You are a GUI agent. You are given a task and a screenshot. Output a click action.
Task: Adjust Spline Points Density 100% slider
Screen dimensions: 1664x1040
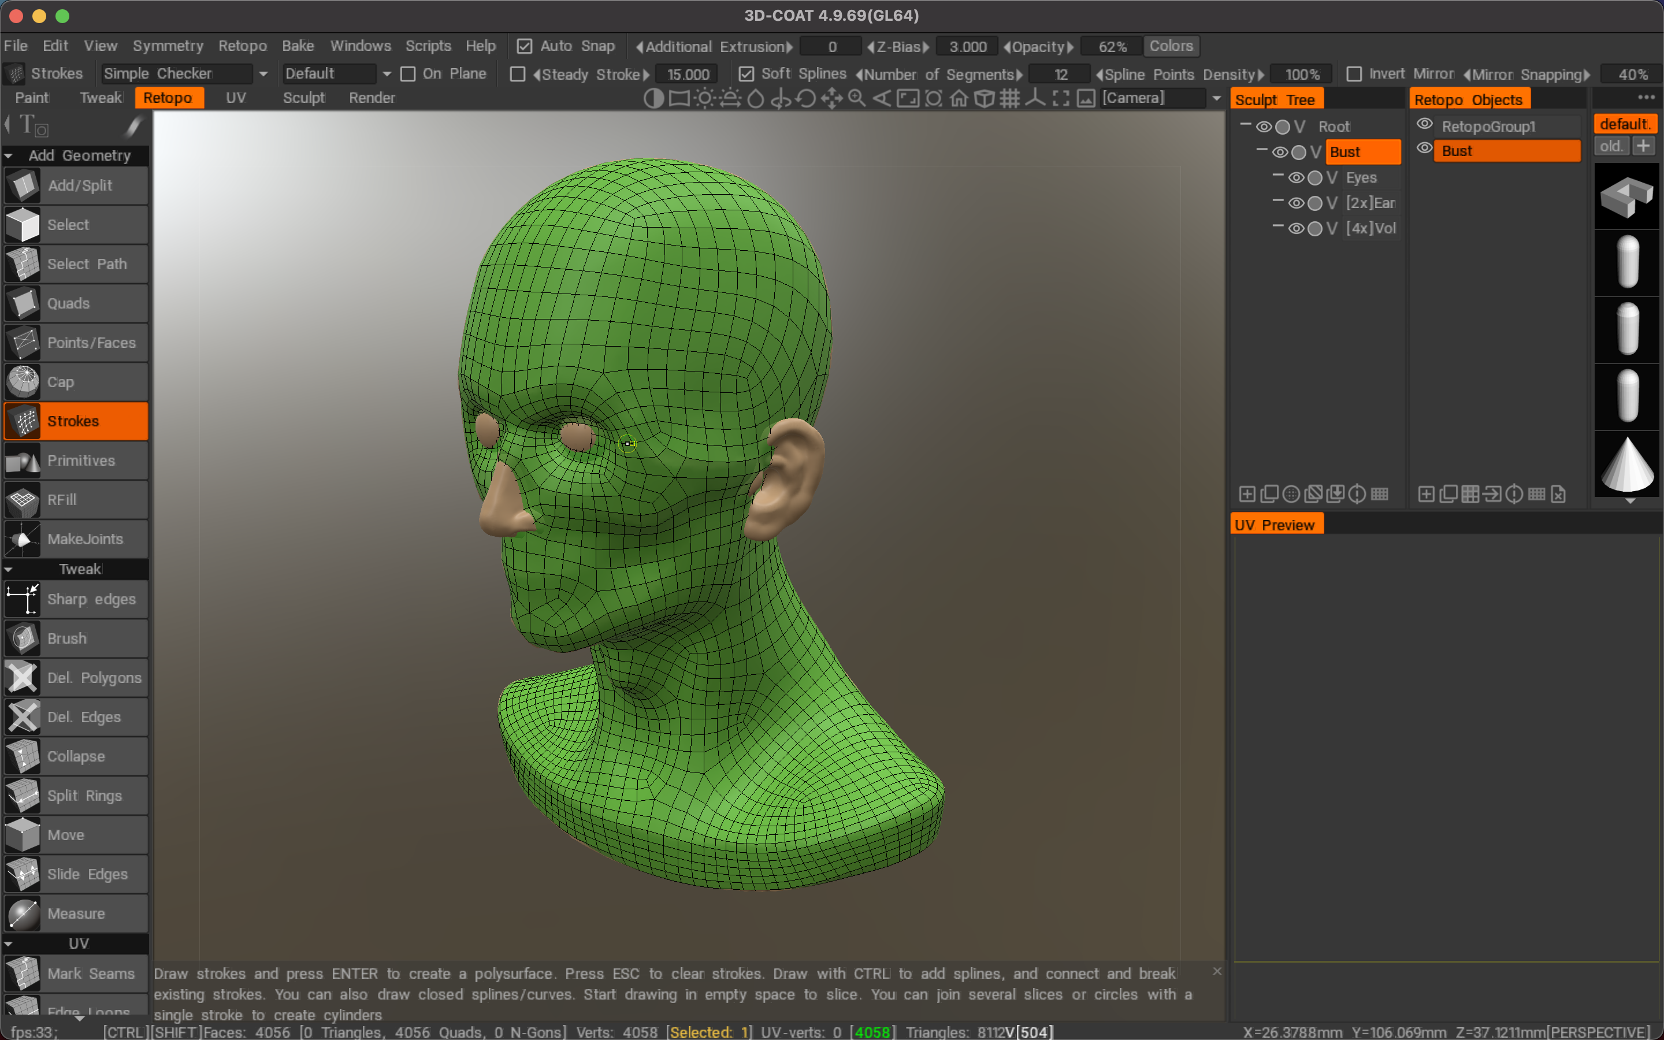point(1302,75)
